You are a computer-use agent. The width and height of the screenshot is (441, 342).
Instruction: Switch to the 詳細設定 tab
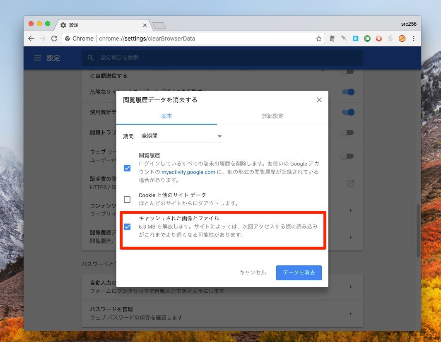[272, 116]
